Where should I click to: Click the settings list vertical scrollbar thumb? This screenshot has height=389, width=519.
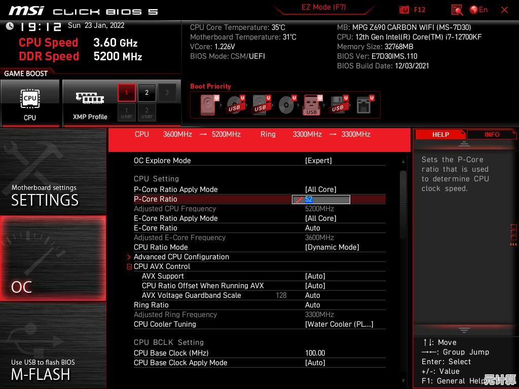[x=403, y=205]
